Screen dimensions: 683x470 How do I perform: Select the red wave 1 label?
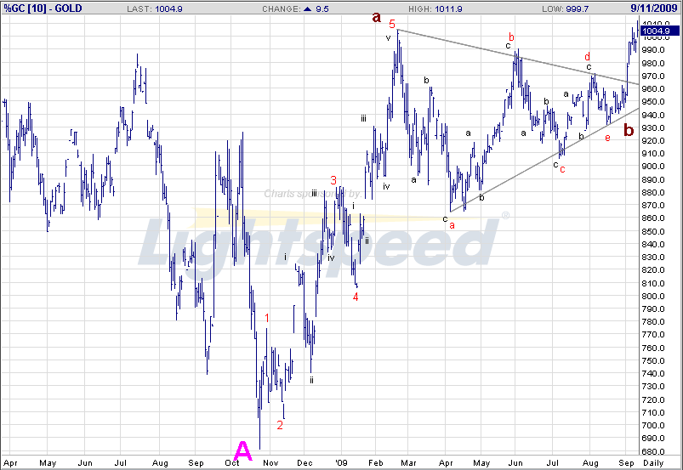point(267,319)
